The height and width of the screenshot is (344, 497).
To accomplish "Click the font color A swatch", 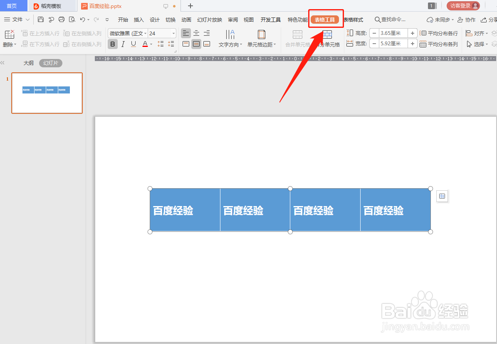I will 145,44.
